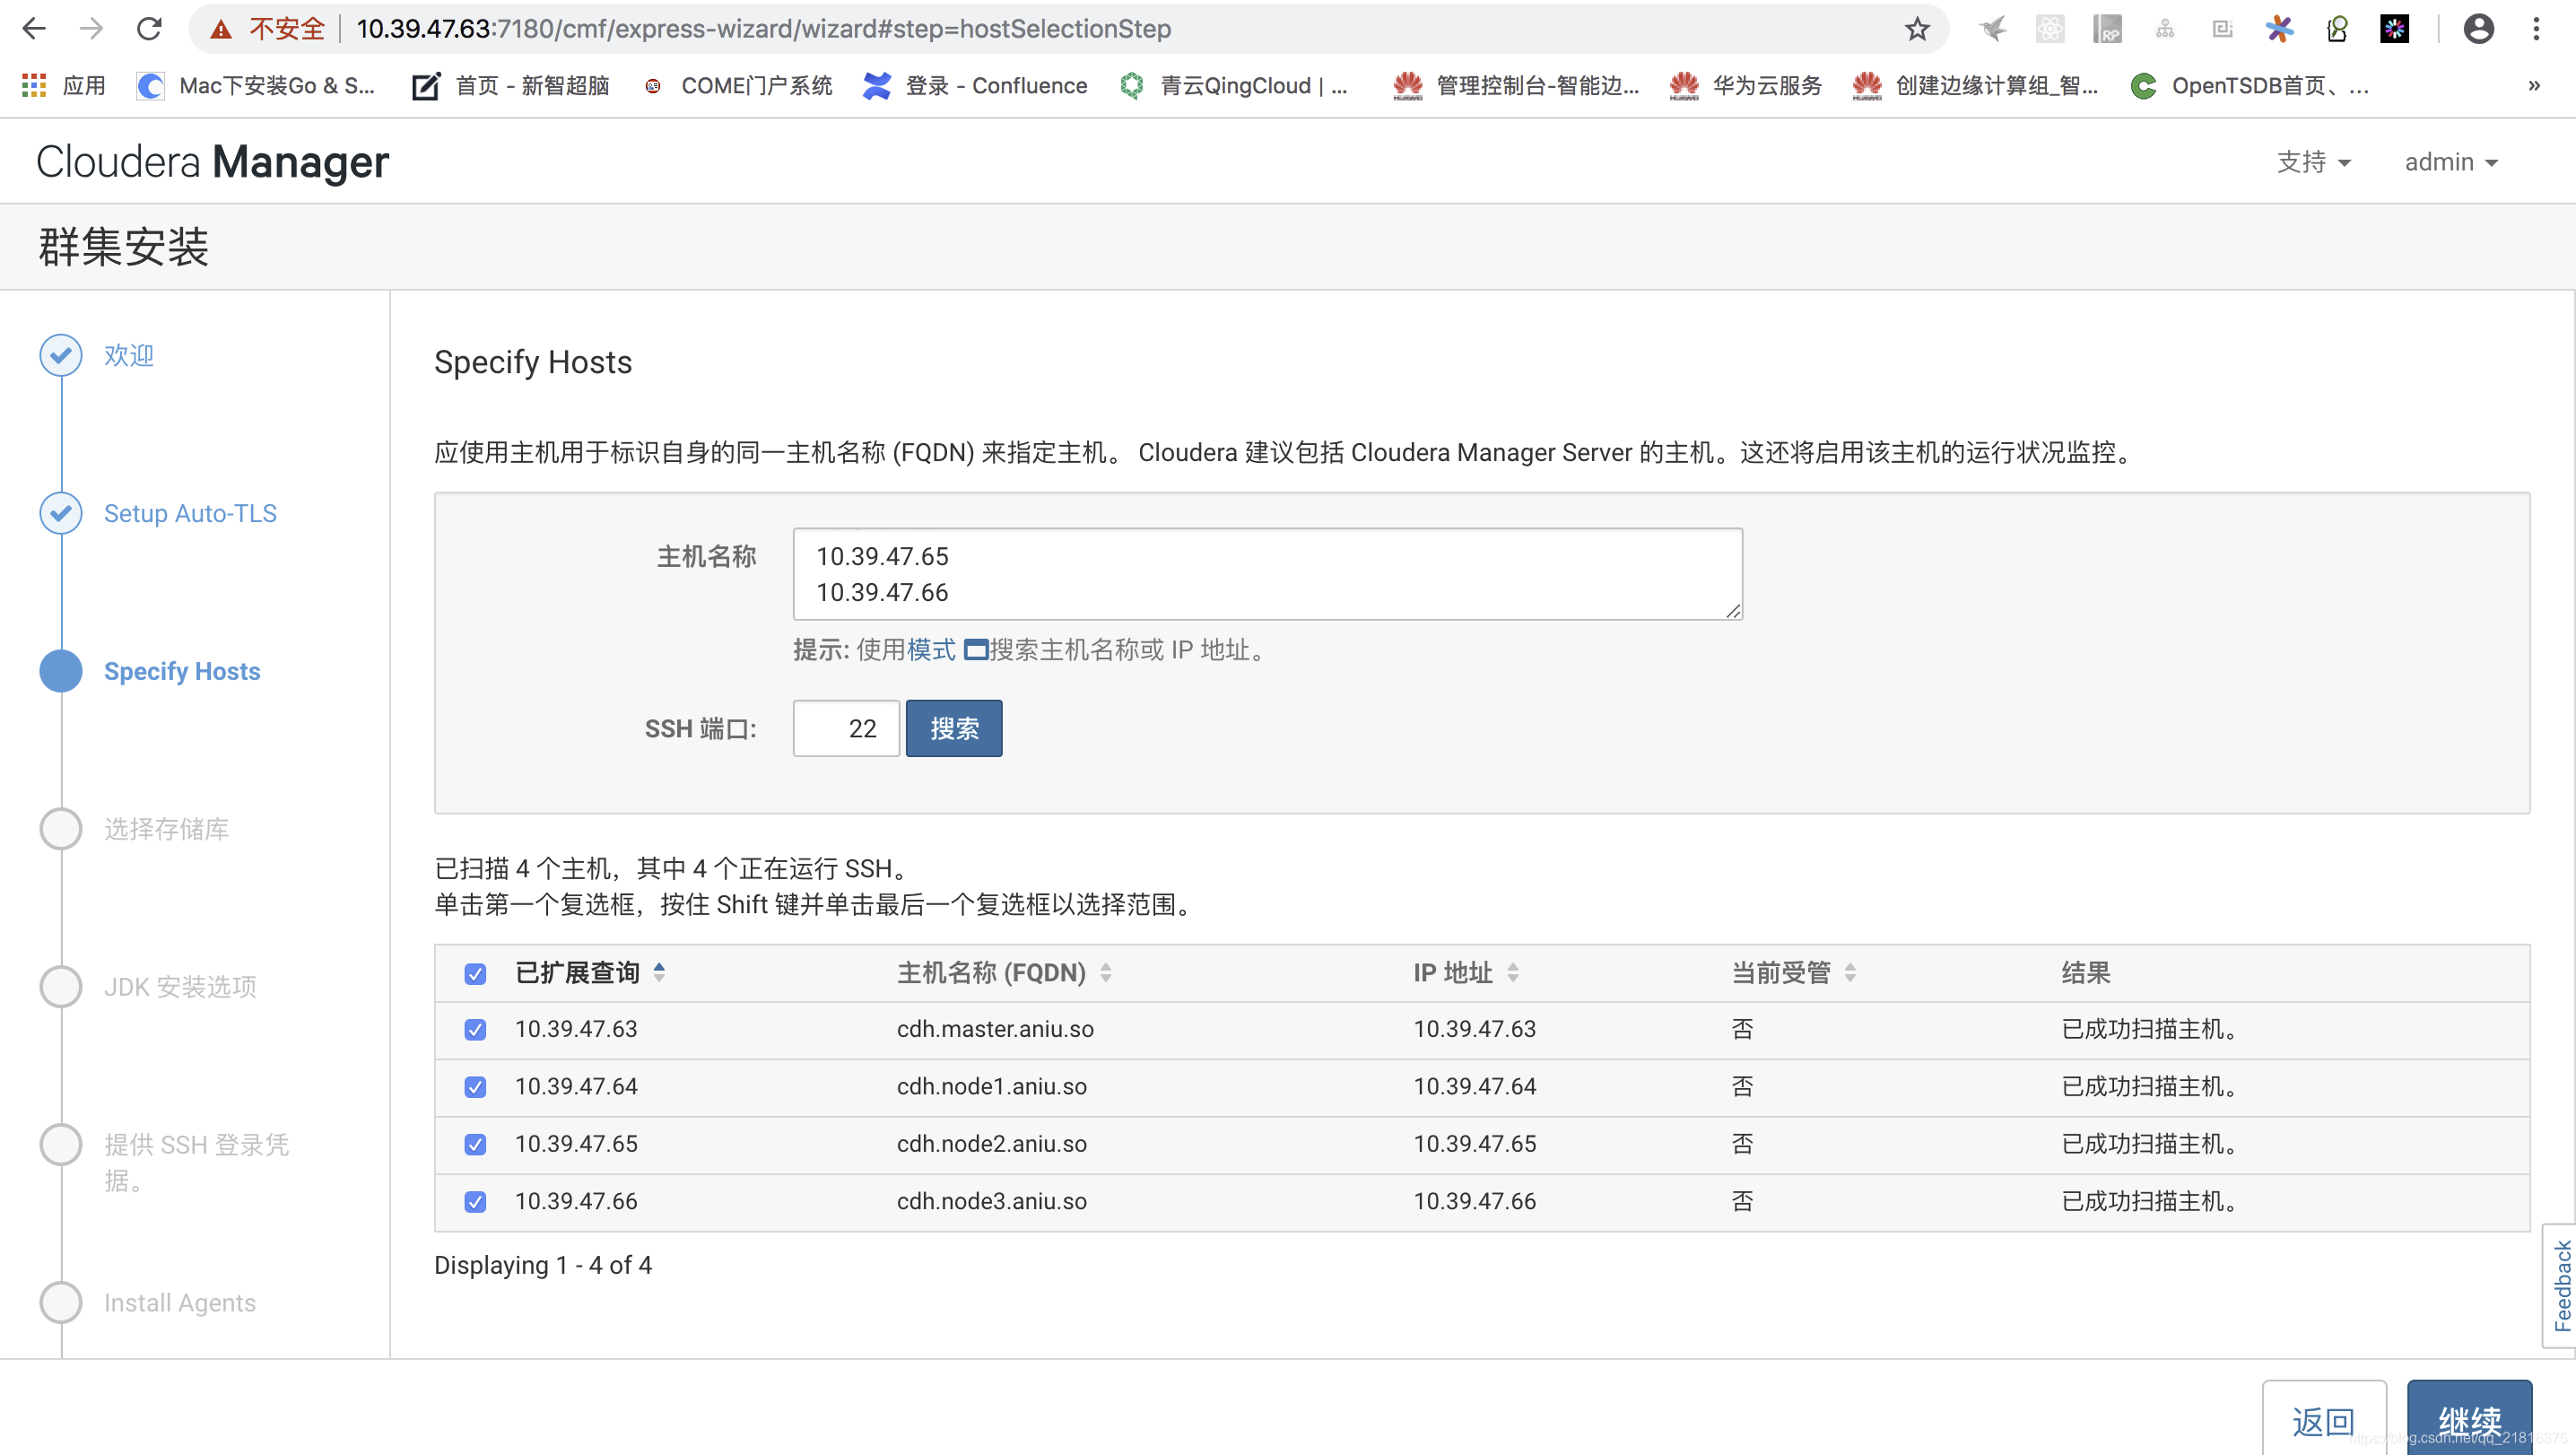
Task: Reload the page with refresh icon
Action: [x=149, y=29]
